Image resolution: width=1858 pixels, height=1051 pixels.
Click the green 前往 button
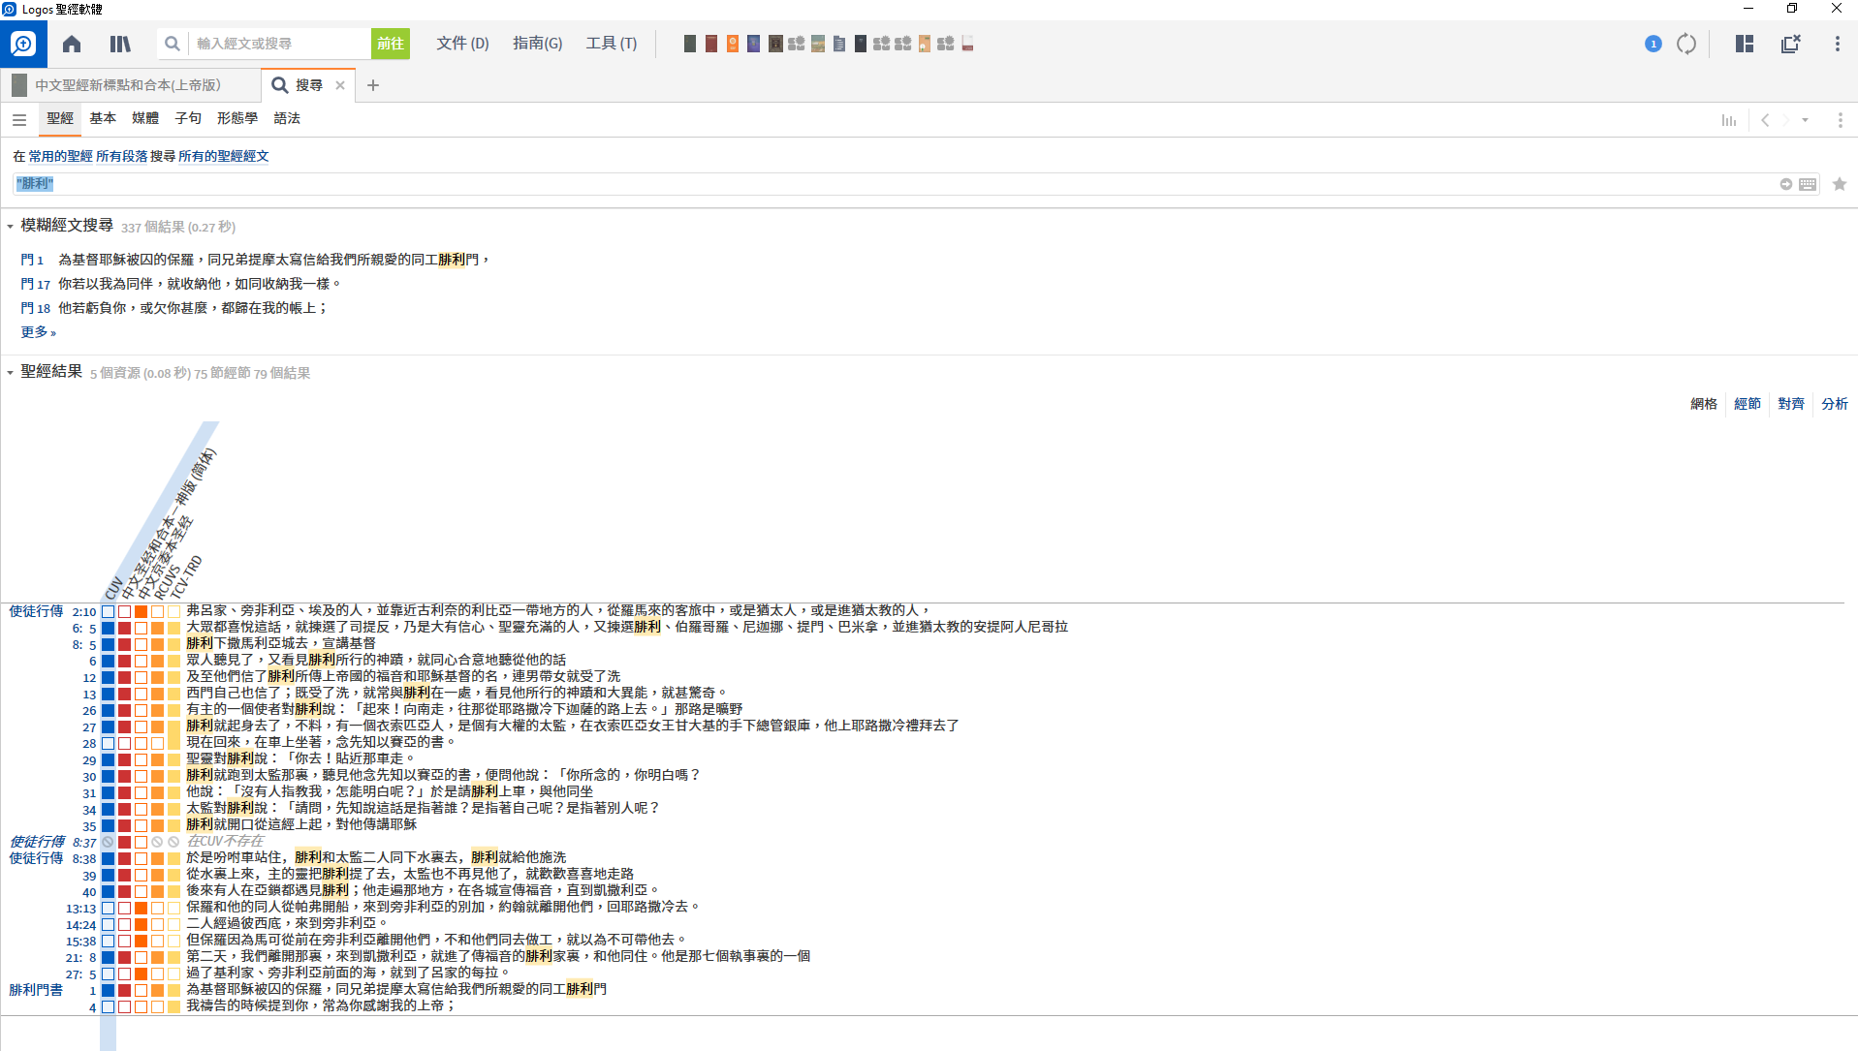[x=391, y=44]
